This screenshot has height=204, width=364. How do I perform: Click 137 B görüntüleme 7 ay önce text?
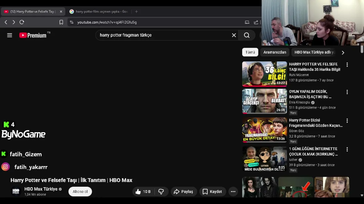click(x=311, y=80)
